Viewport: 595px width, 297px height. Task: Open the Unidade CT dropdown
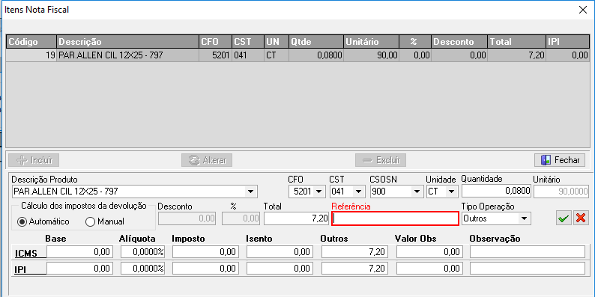[x=452, y=192]
